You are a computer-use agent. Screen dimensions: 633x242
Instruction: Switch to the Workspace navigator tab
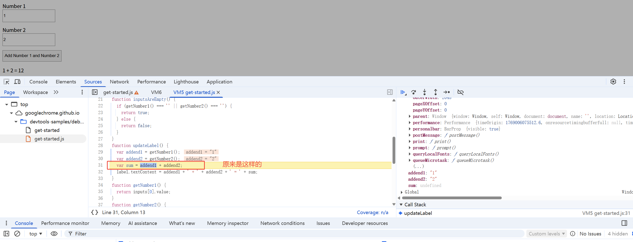click(x=35, y=92)
